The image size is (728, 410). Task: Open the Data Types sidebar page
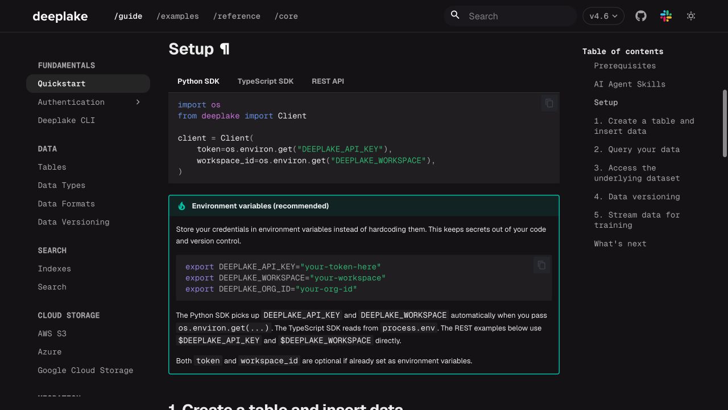coord(61,185)
